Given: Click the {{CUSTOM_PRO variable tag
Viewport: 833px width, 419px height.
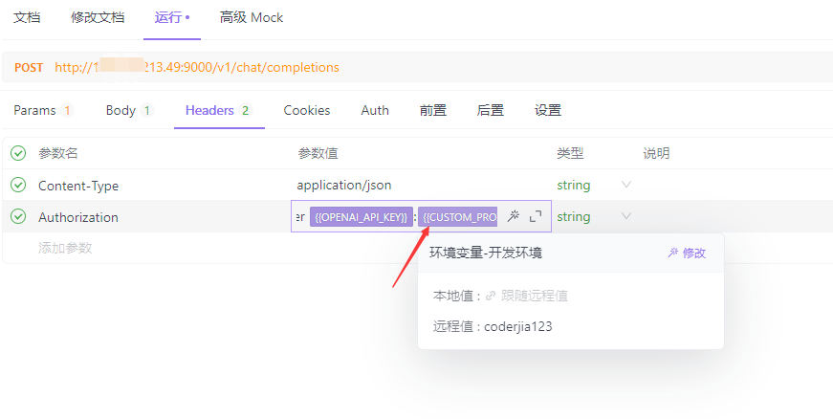Looking at the screenshot, I should click(457, 216).
